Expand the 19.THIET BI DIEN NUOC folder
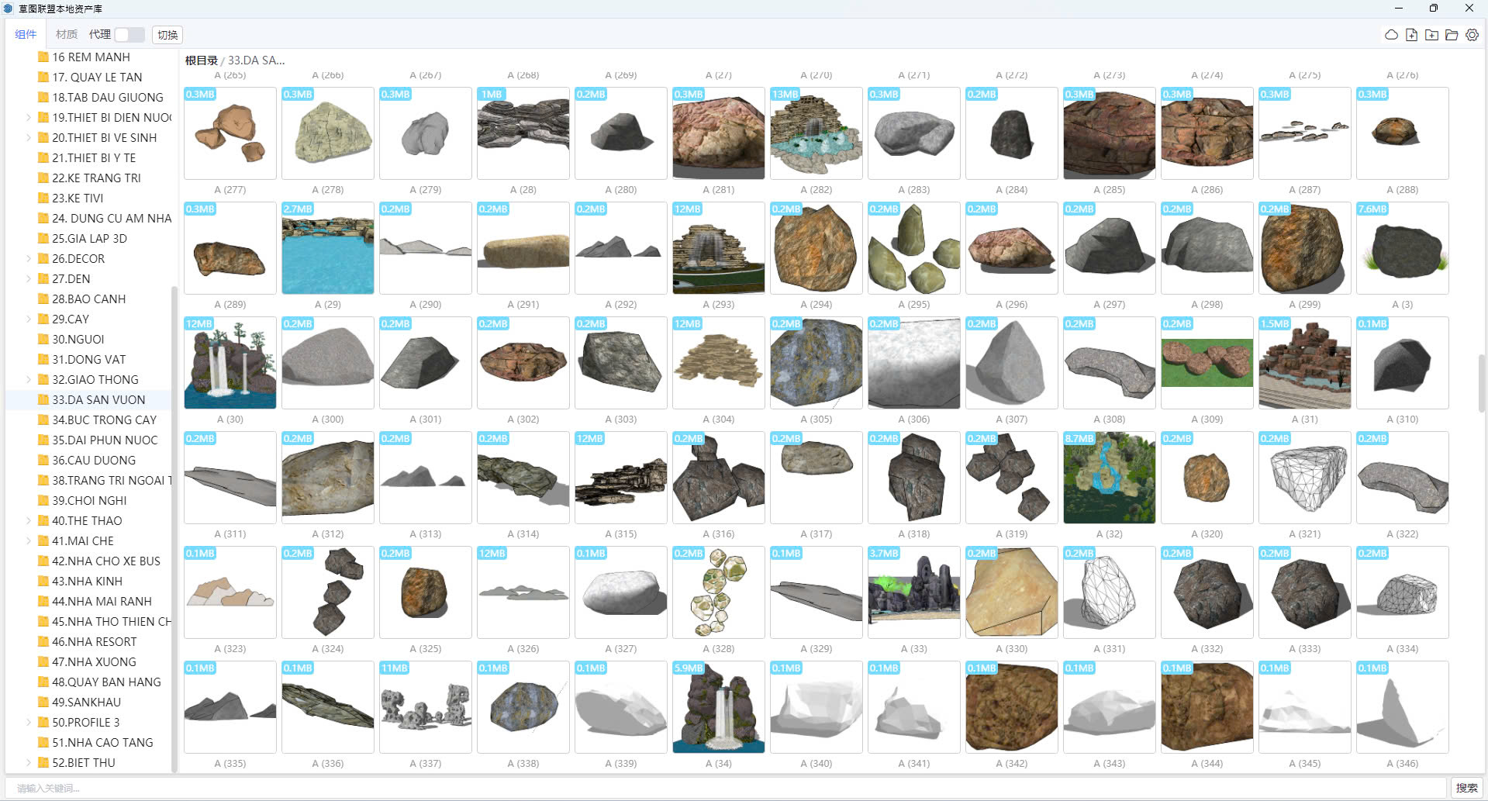 29,118
